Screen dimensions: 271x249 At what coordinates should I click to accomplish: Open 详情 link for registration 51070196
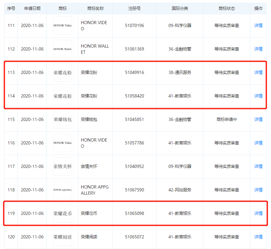pyautogui.click(x=258, y=26)
